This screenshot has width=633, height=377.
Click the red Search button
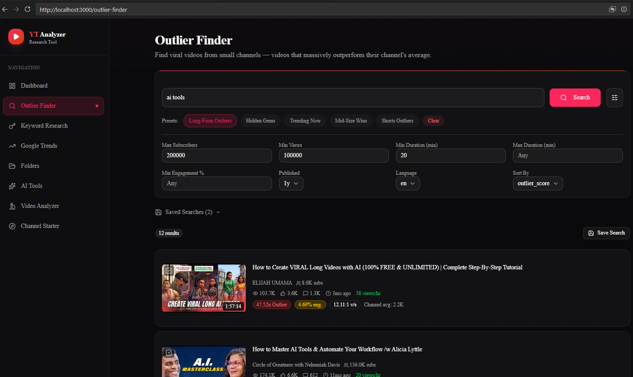(575, 98)
